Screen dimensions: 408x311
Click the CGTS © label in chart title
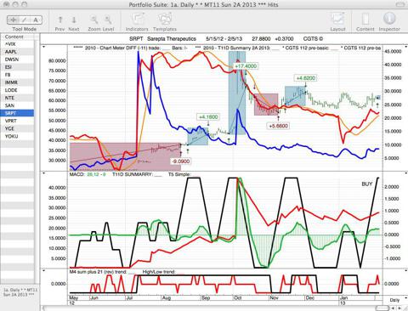pyautogui.click(x=313, y=39)
